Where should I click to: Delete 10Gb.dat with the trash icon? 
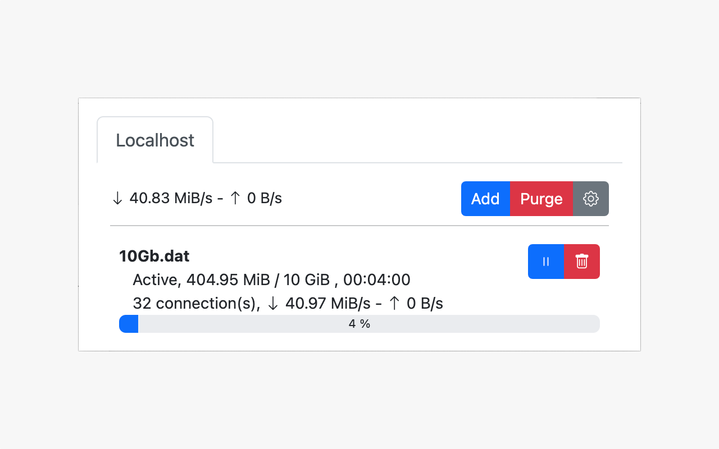(x=581, y=262)
